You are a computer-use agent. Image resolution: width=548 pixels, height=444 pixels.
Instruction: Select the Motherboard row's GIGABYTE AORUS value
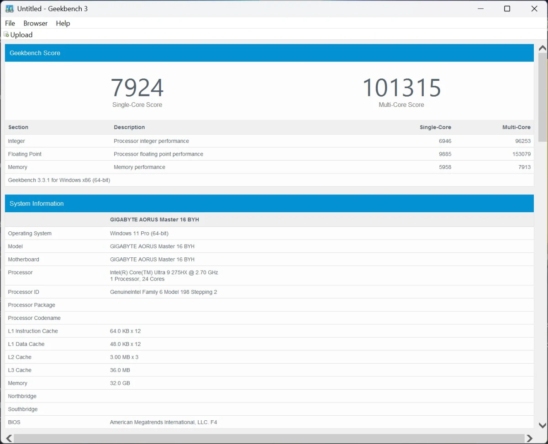coord(152,260)
